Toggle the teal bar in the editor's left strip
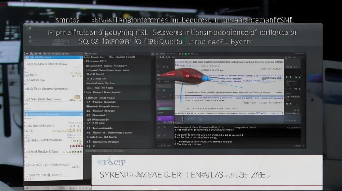Image resolution: width=342 pixels, height=191 pixels. coord(165,109)
